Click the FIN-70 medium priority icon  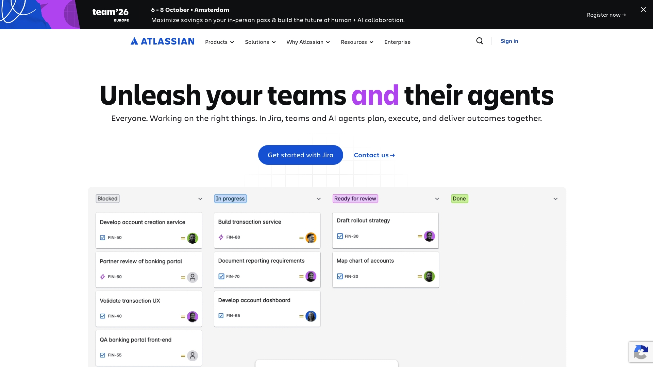pos(301,276)
